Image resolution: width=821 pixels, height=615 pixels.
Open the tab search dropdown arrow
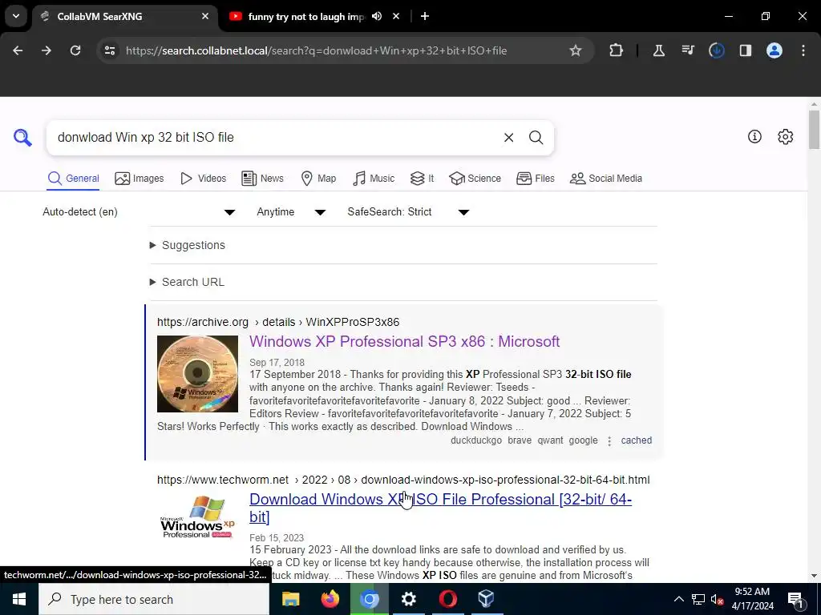tap(16, 16)
